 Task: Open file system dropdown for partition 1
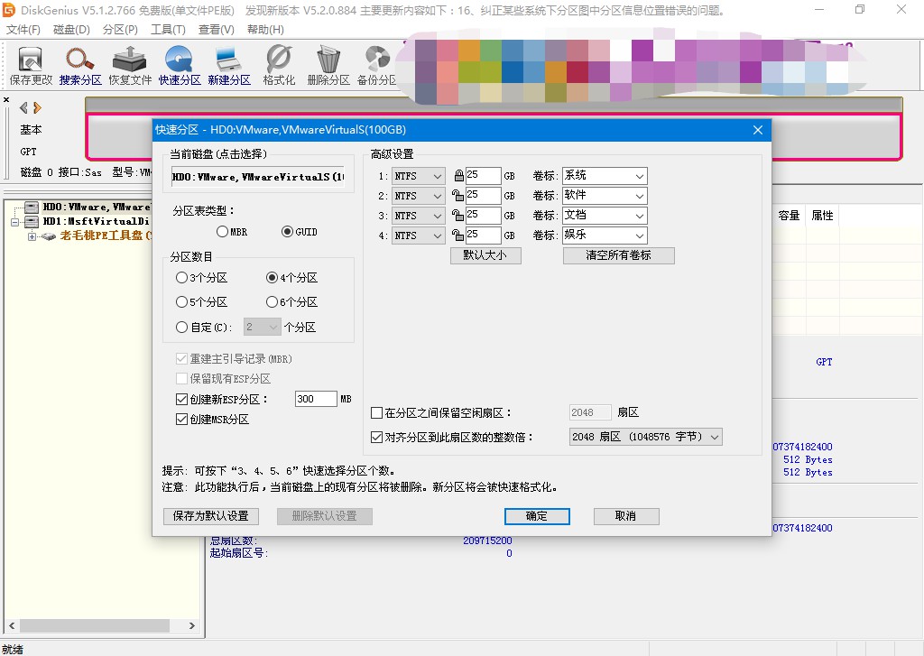tap(418, 176)
